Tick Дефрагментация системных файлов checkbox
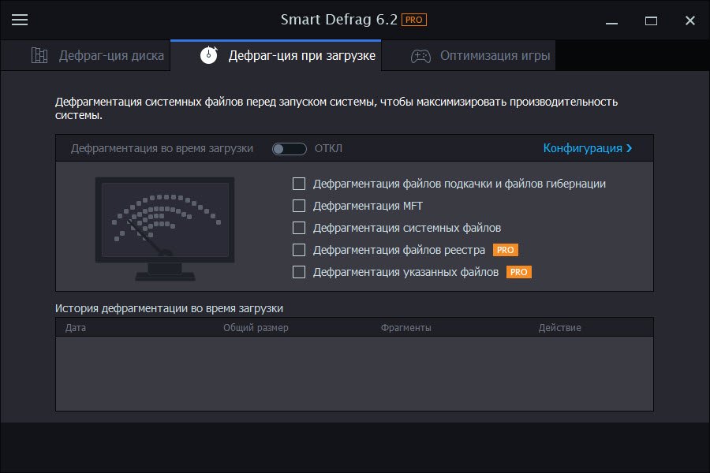The height and width of the screenshot is (473, 710). (299, 228)
